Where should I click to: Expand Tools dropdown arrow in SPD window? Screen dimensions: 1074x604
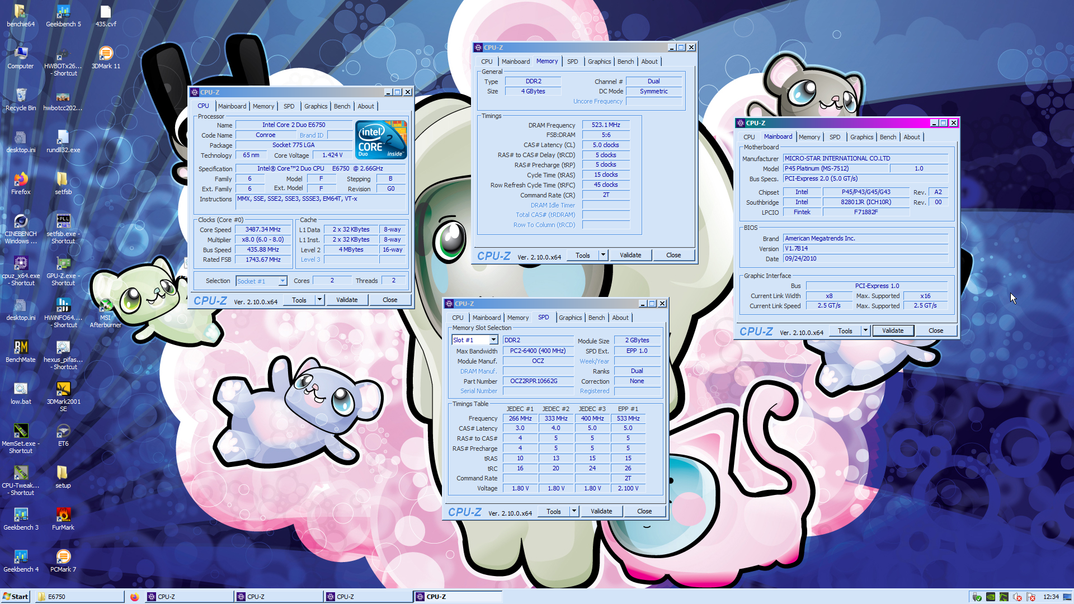(x=574, y=511)
